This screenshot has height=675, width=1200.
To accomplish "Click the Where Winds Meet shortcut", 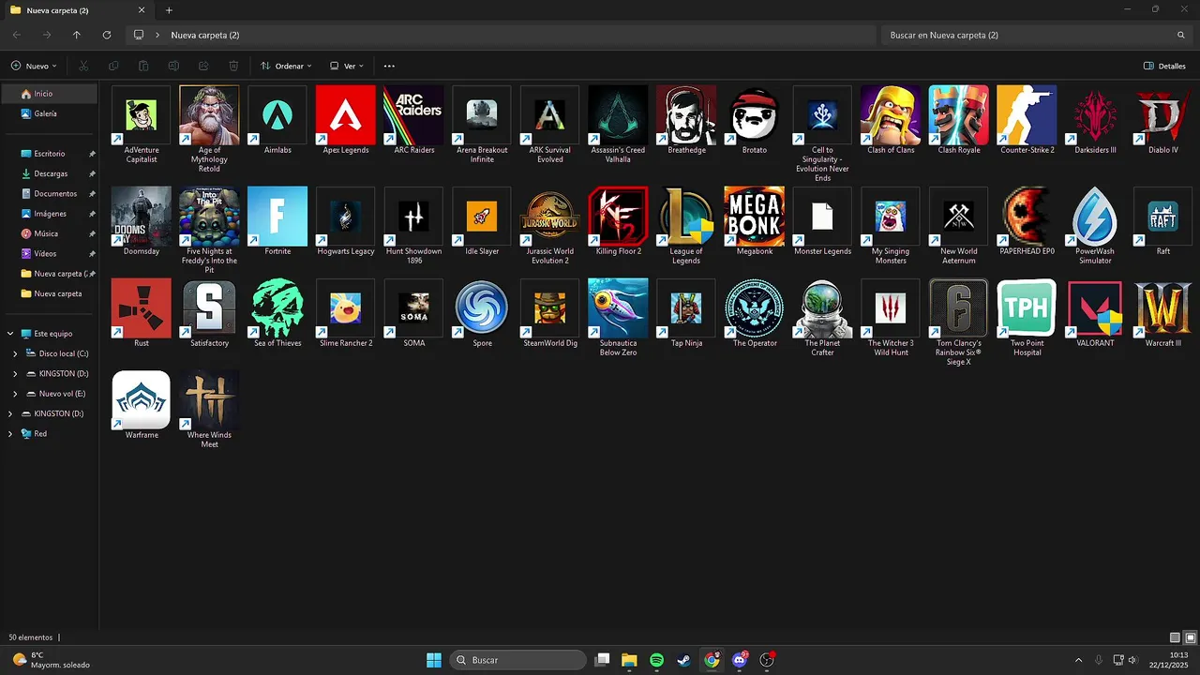I will [x=209, y=400].
